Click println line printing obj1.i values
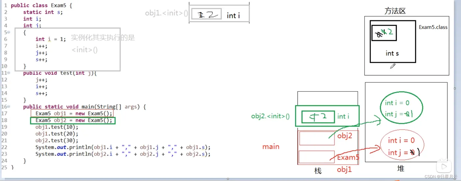Image resolution: width=461 pixels, height=181 pixels. click(123, 147)
